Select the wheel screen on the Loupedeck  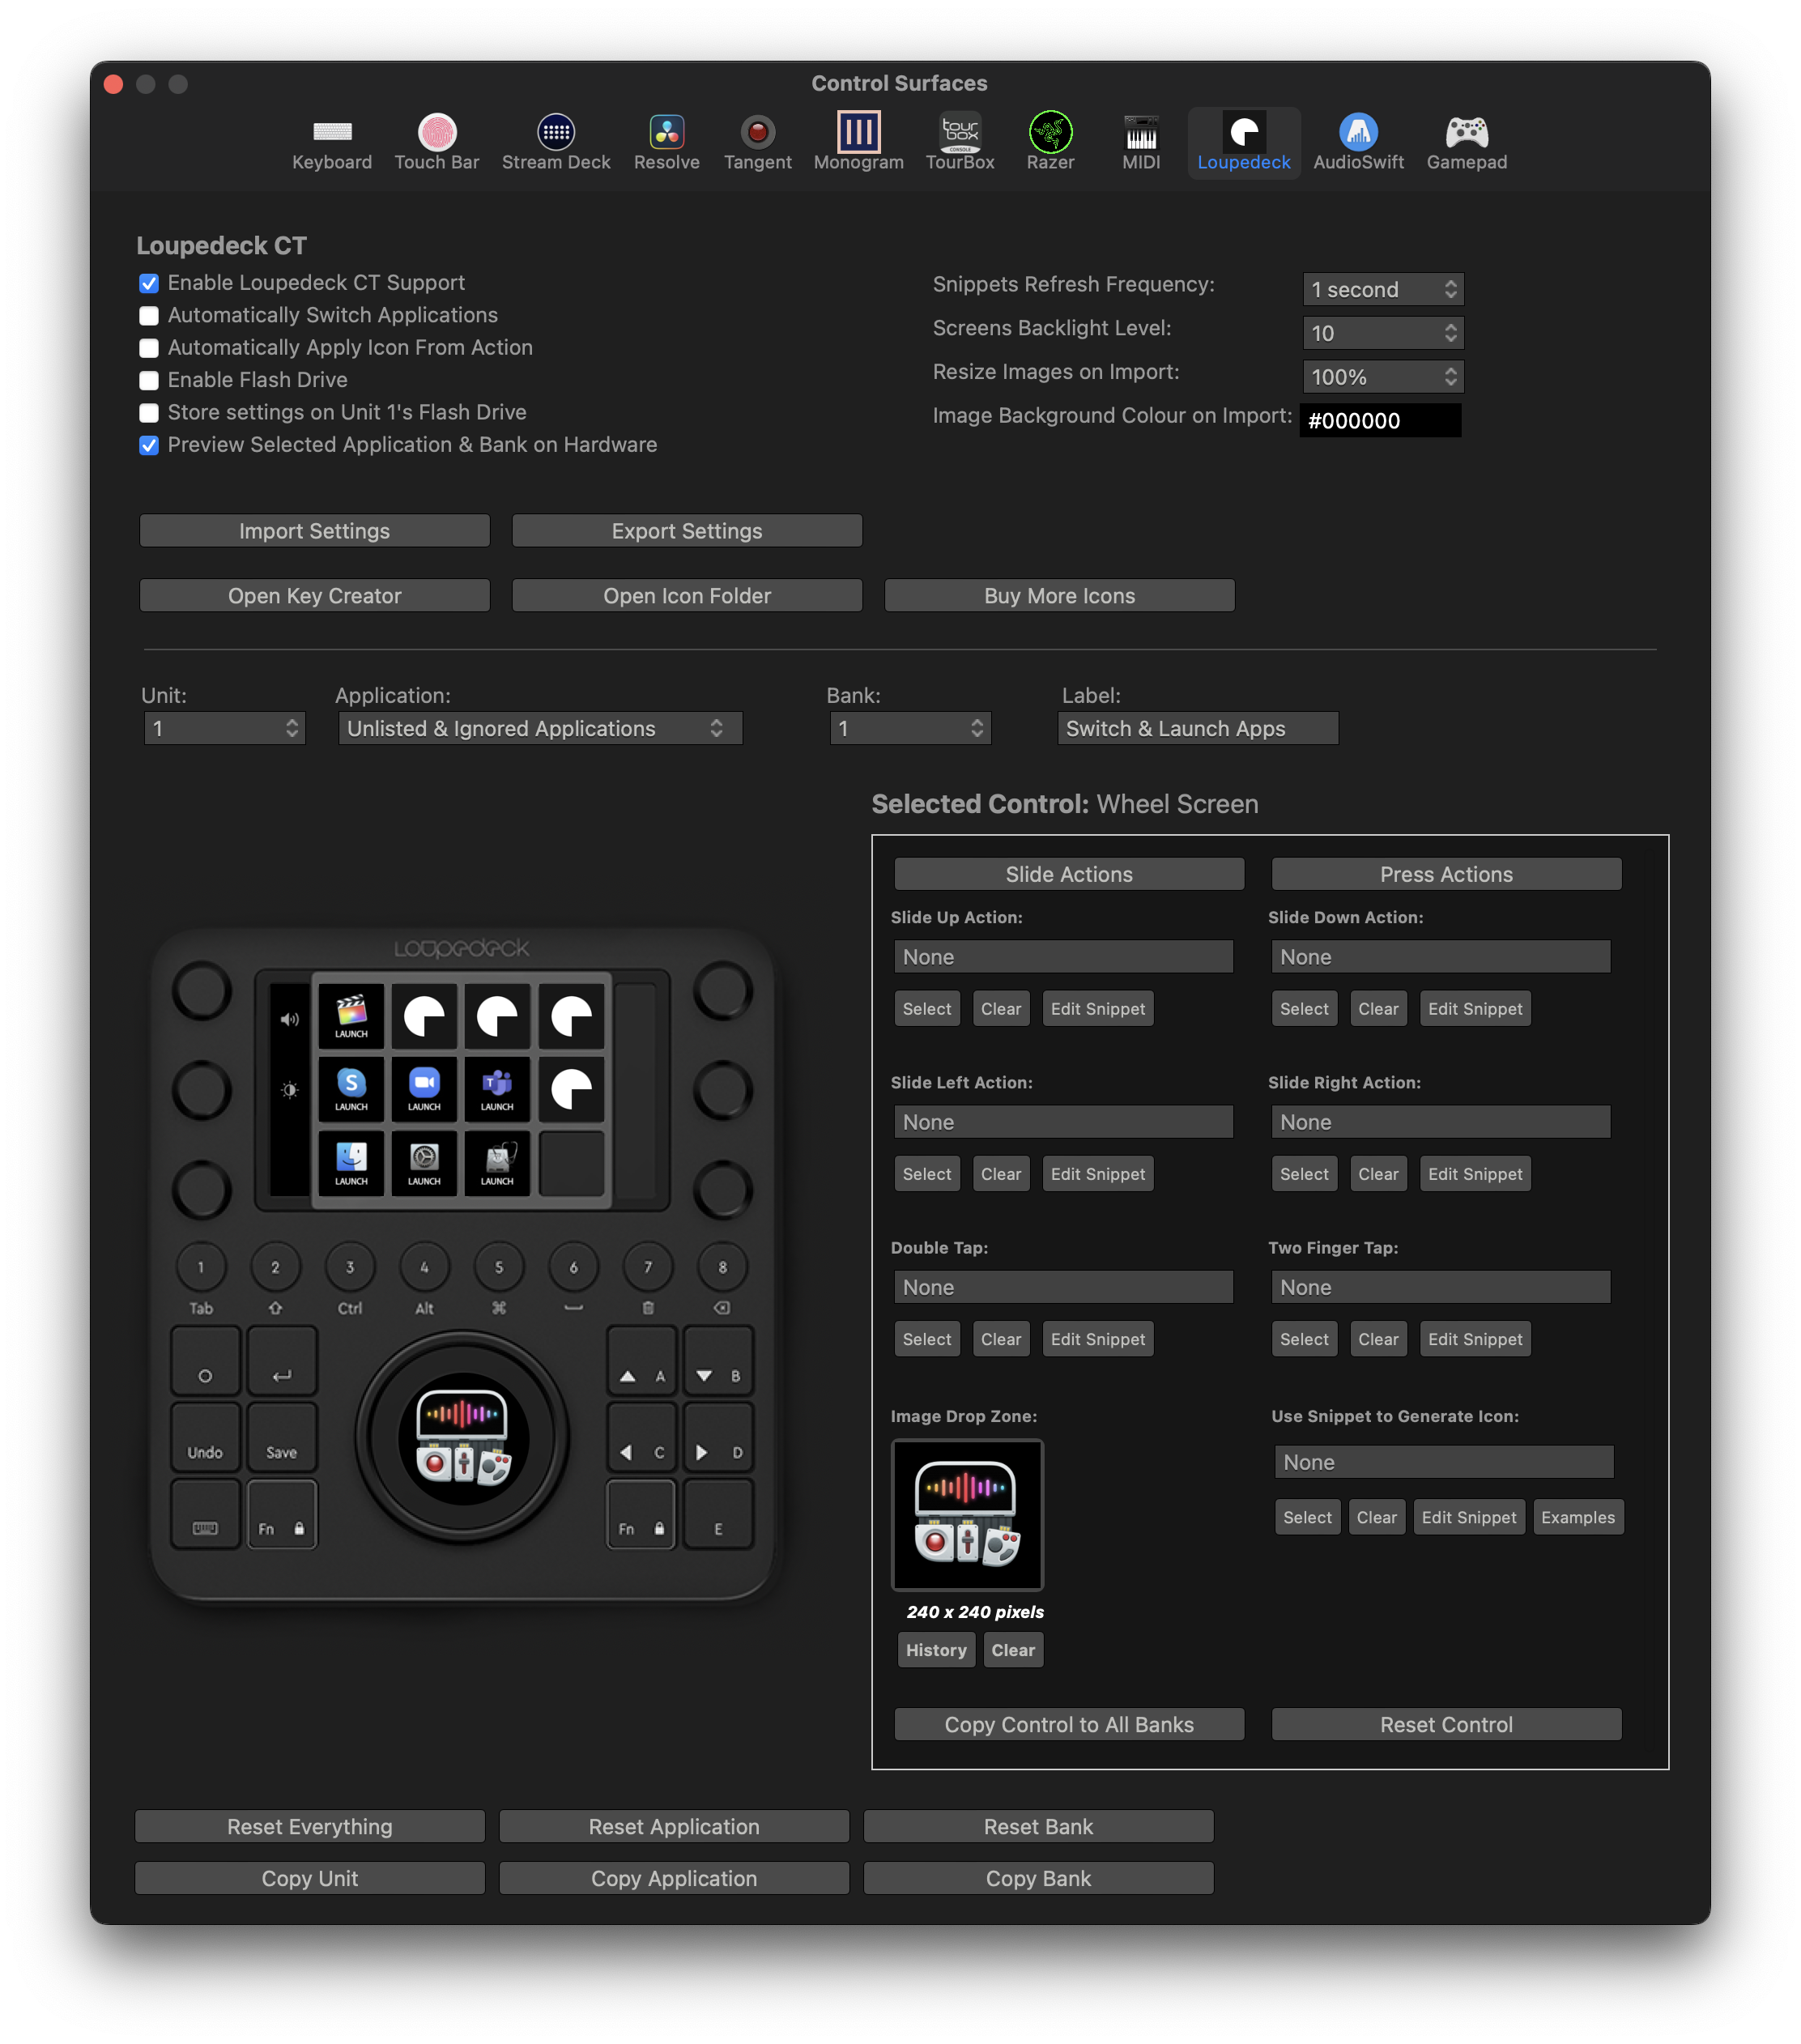coord(463,1438)
